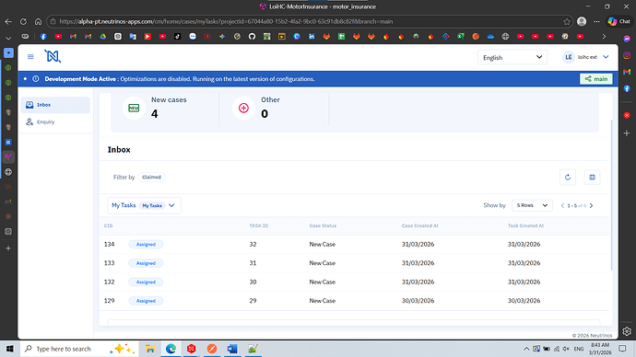The width and height of the screenshot is (636, 357).
Task: Click the Case Status column header
Action: [323, 225]
